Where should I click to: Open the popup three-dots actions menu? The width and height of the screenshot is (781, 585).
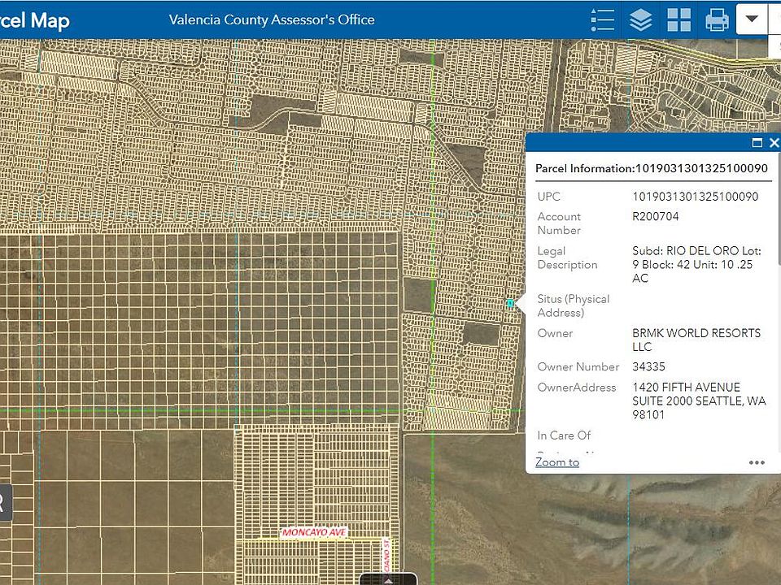click(x=757, y=462)
